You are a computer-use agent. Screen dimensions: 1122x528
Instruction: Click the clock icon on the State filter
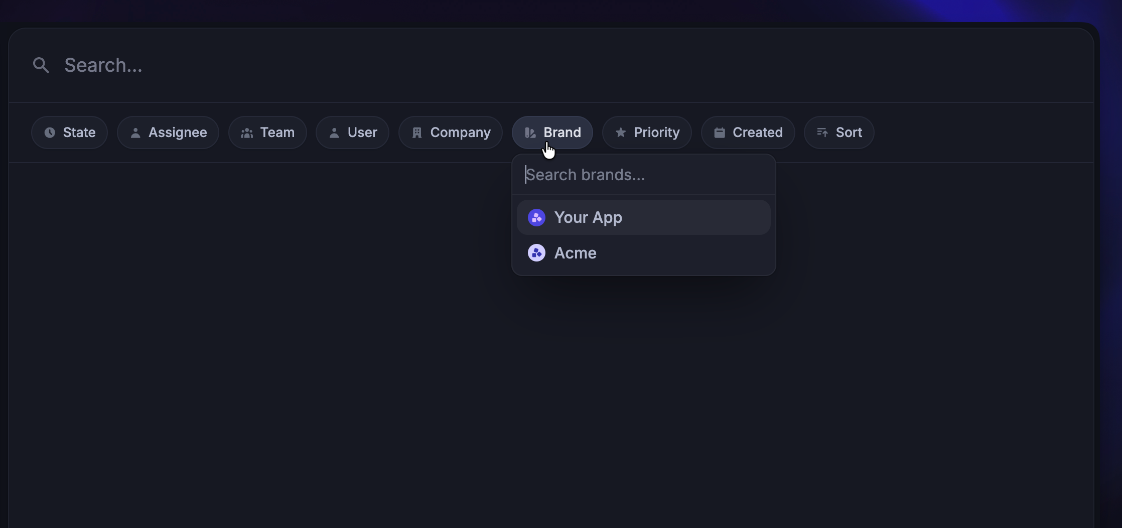pos(49,132)
